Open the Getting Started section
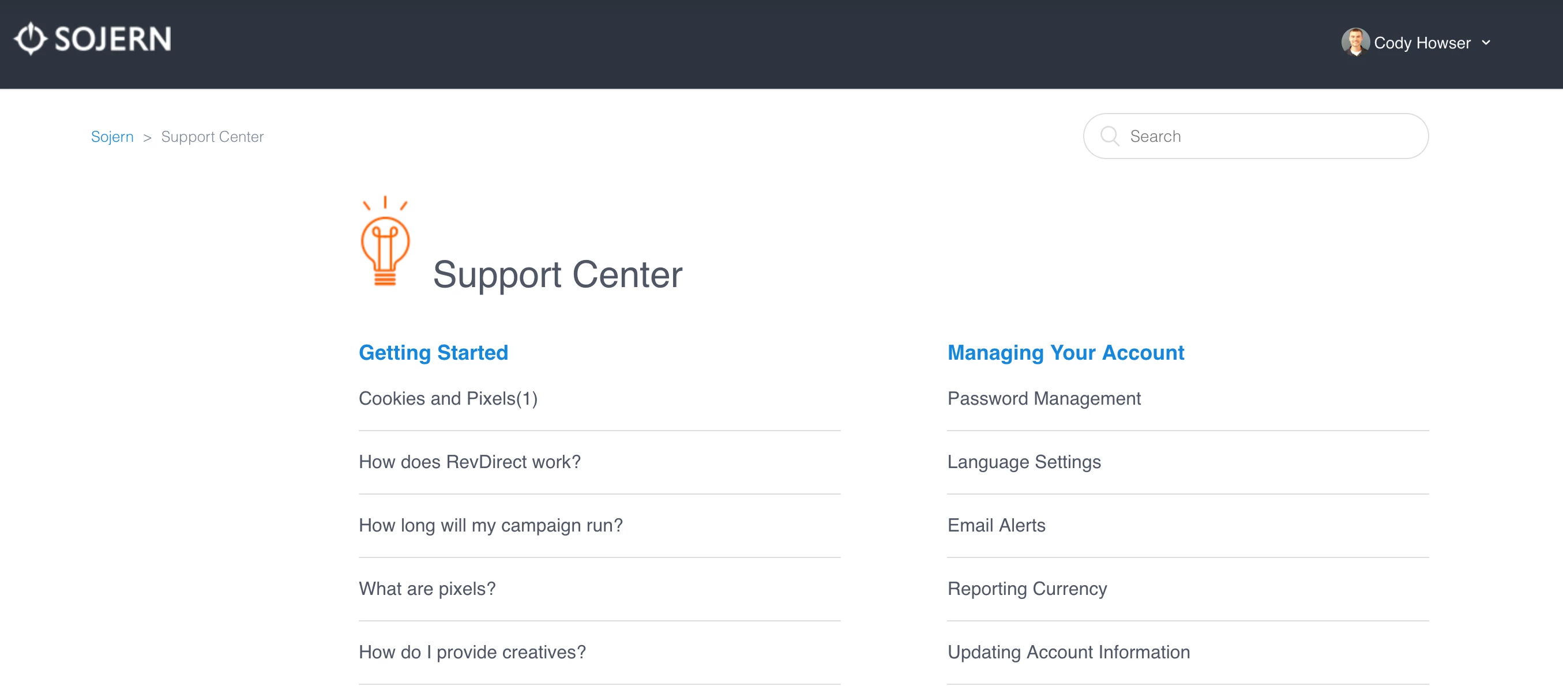Viewport: 1563px width, 686px height. tap(433, 352)
